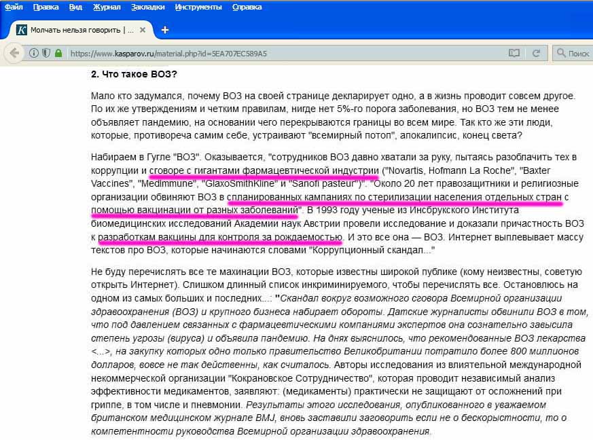Click the text 'Не буду перечислять все те махинации'
Image resolution: width=593 pixels, height=440 pixels.
180,272
